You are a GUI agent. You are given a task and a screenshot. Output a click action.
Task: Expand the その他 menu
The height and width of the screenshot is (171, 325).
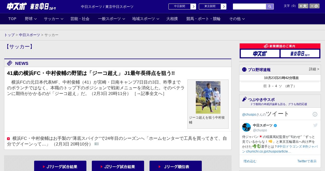[x=237, y=19]
